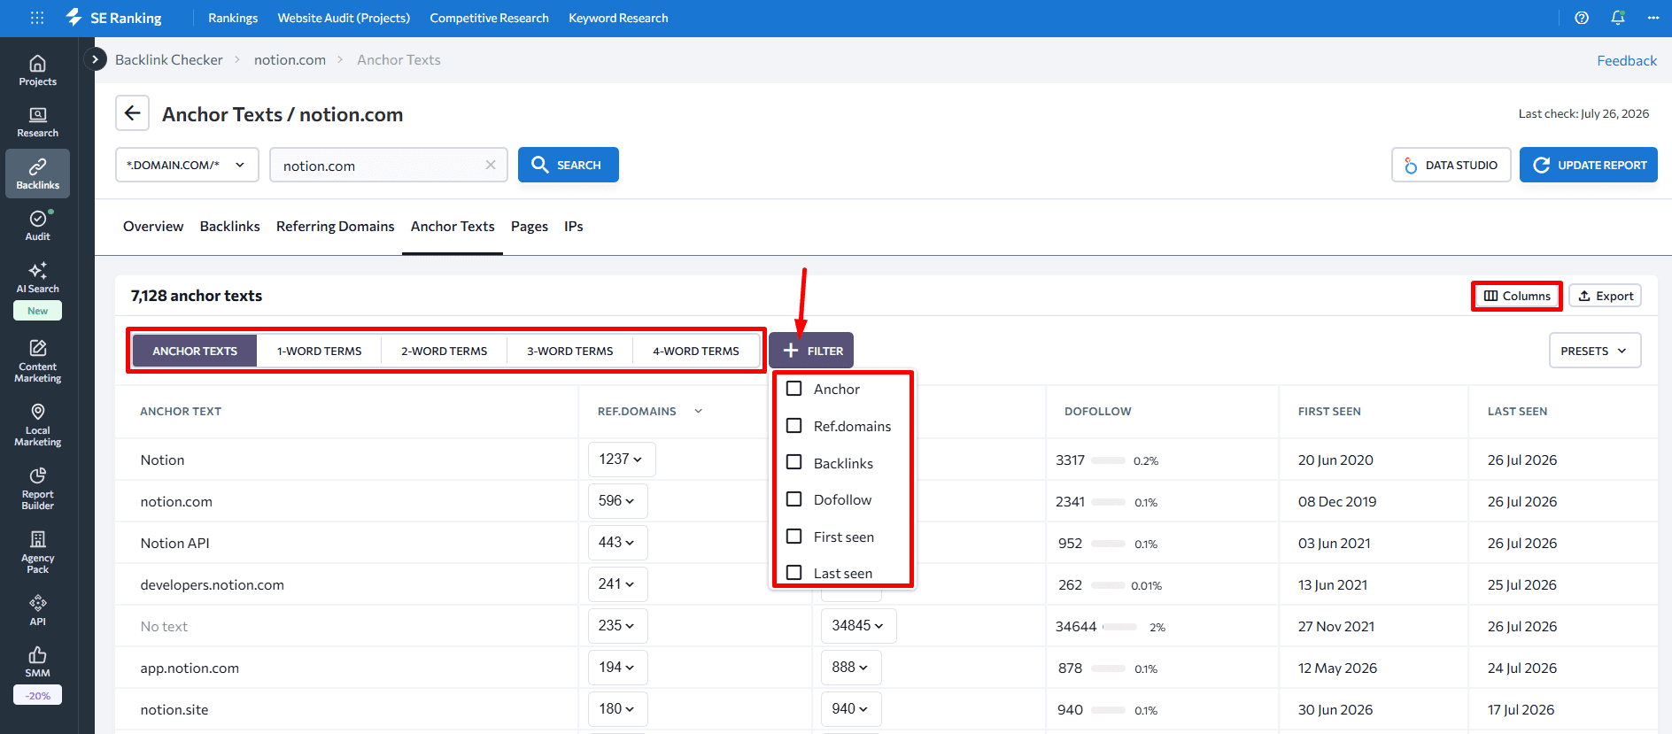Click the SE Ranking logo
Screen dimensions: 1672x734
point(113,18)
